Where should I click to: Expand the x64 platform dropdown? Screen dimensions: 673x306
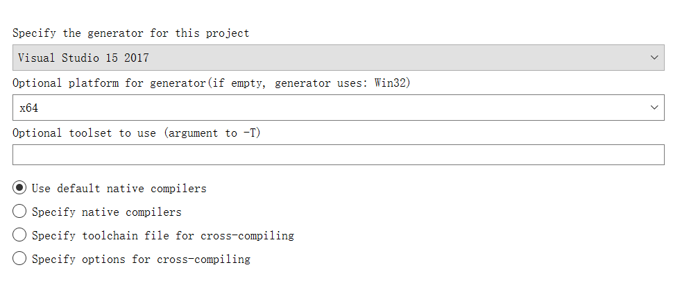pyautogui.click(x=338, y=108)
